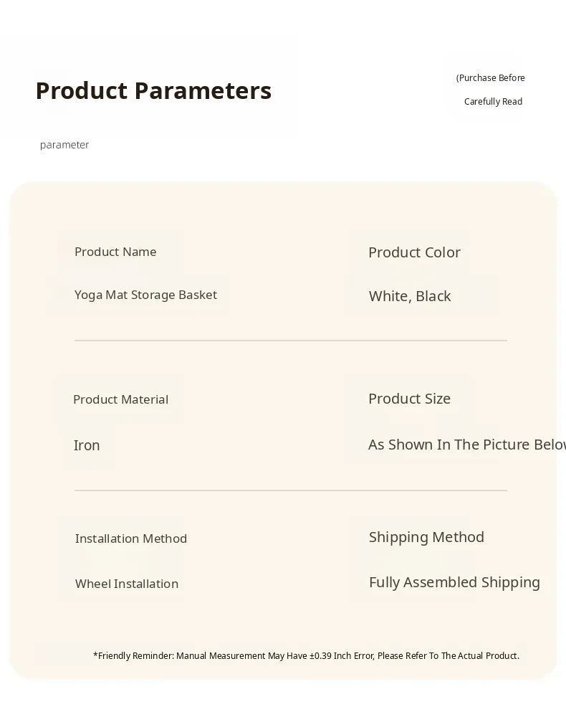This screenshot has height=712, width=566.
Task: Click the Fully Assembled Shipping value
Action: click(454, 582)
